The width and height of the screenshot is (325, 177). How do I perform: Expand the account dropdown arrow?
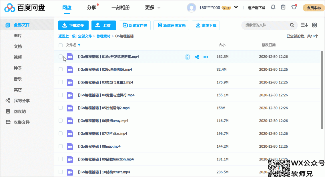pos(236,7)
